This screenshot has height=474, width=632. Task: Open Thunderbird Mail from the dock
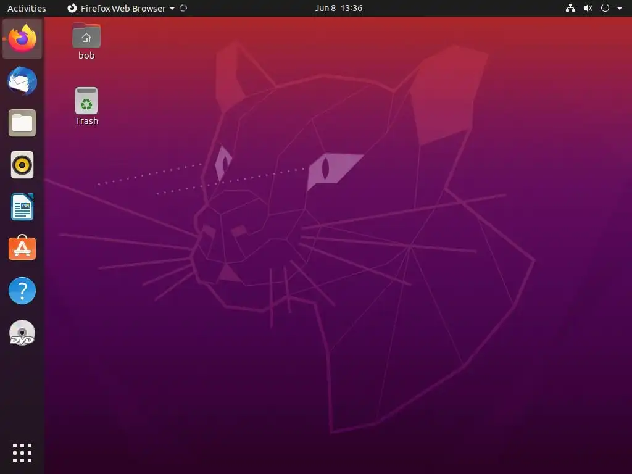tap(22, 81)
